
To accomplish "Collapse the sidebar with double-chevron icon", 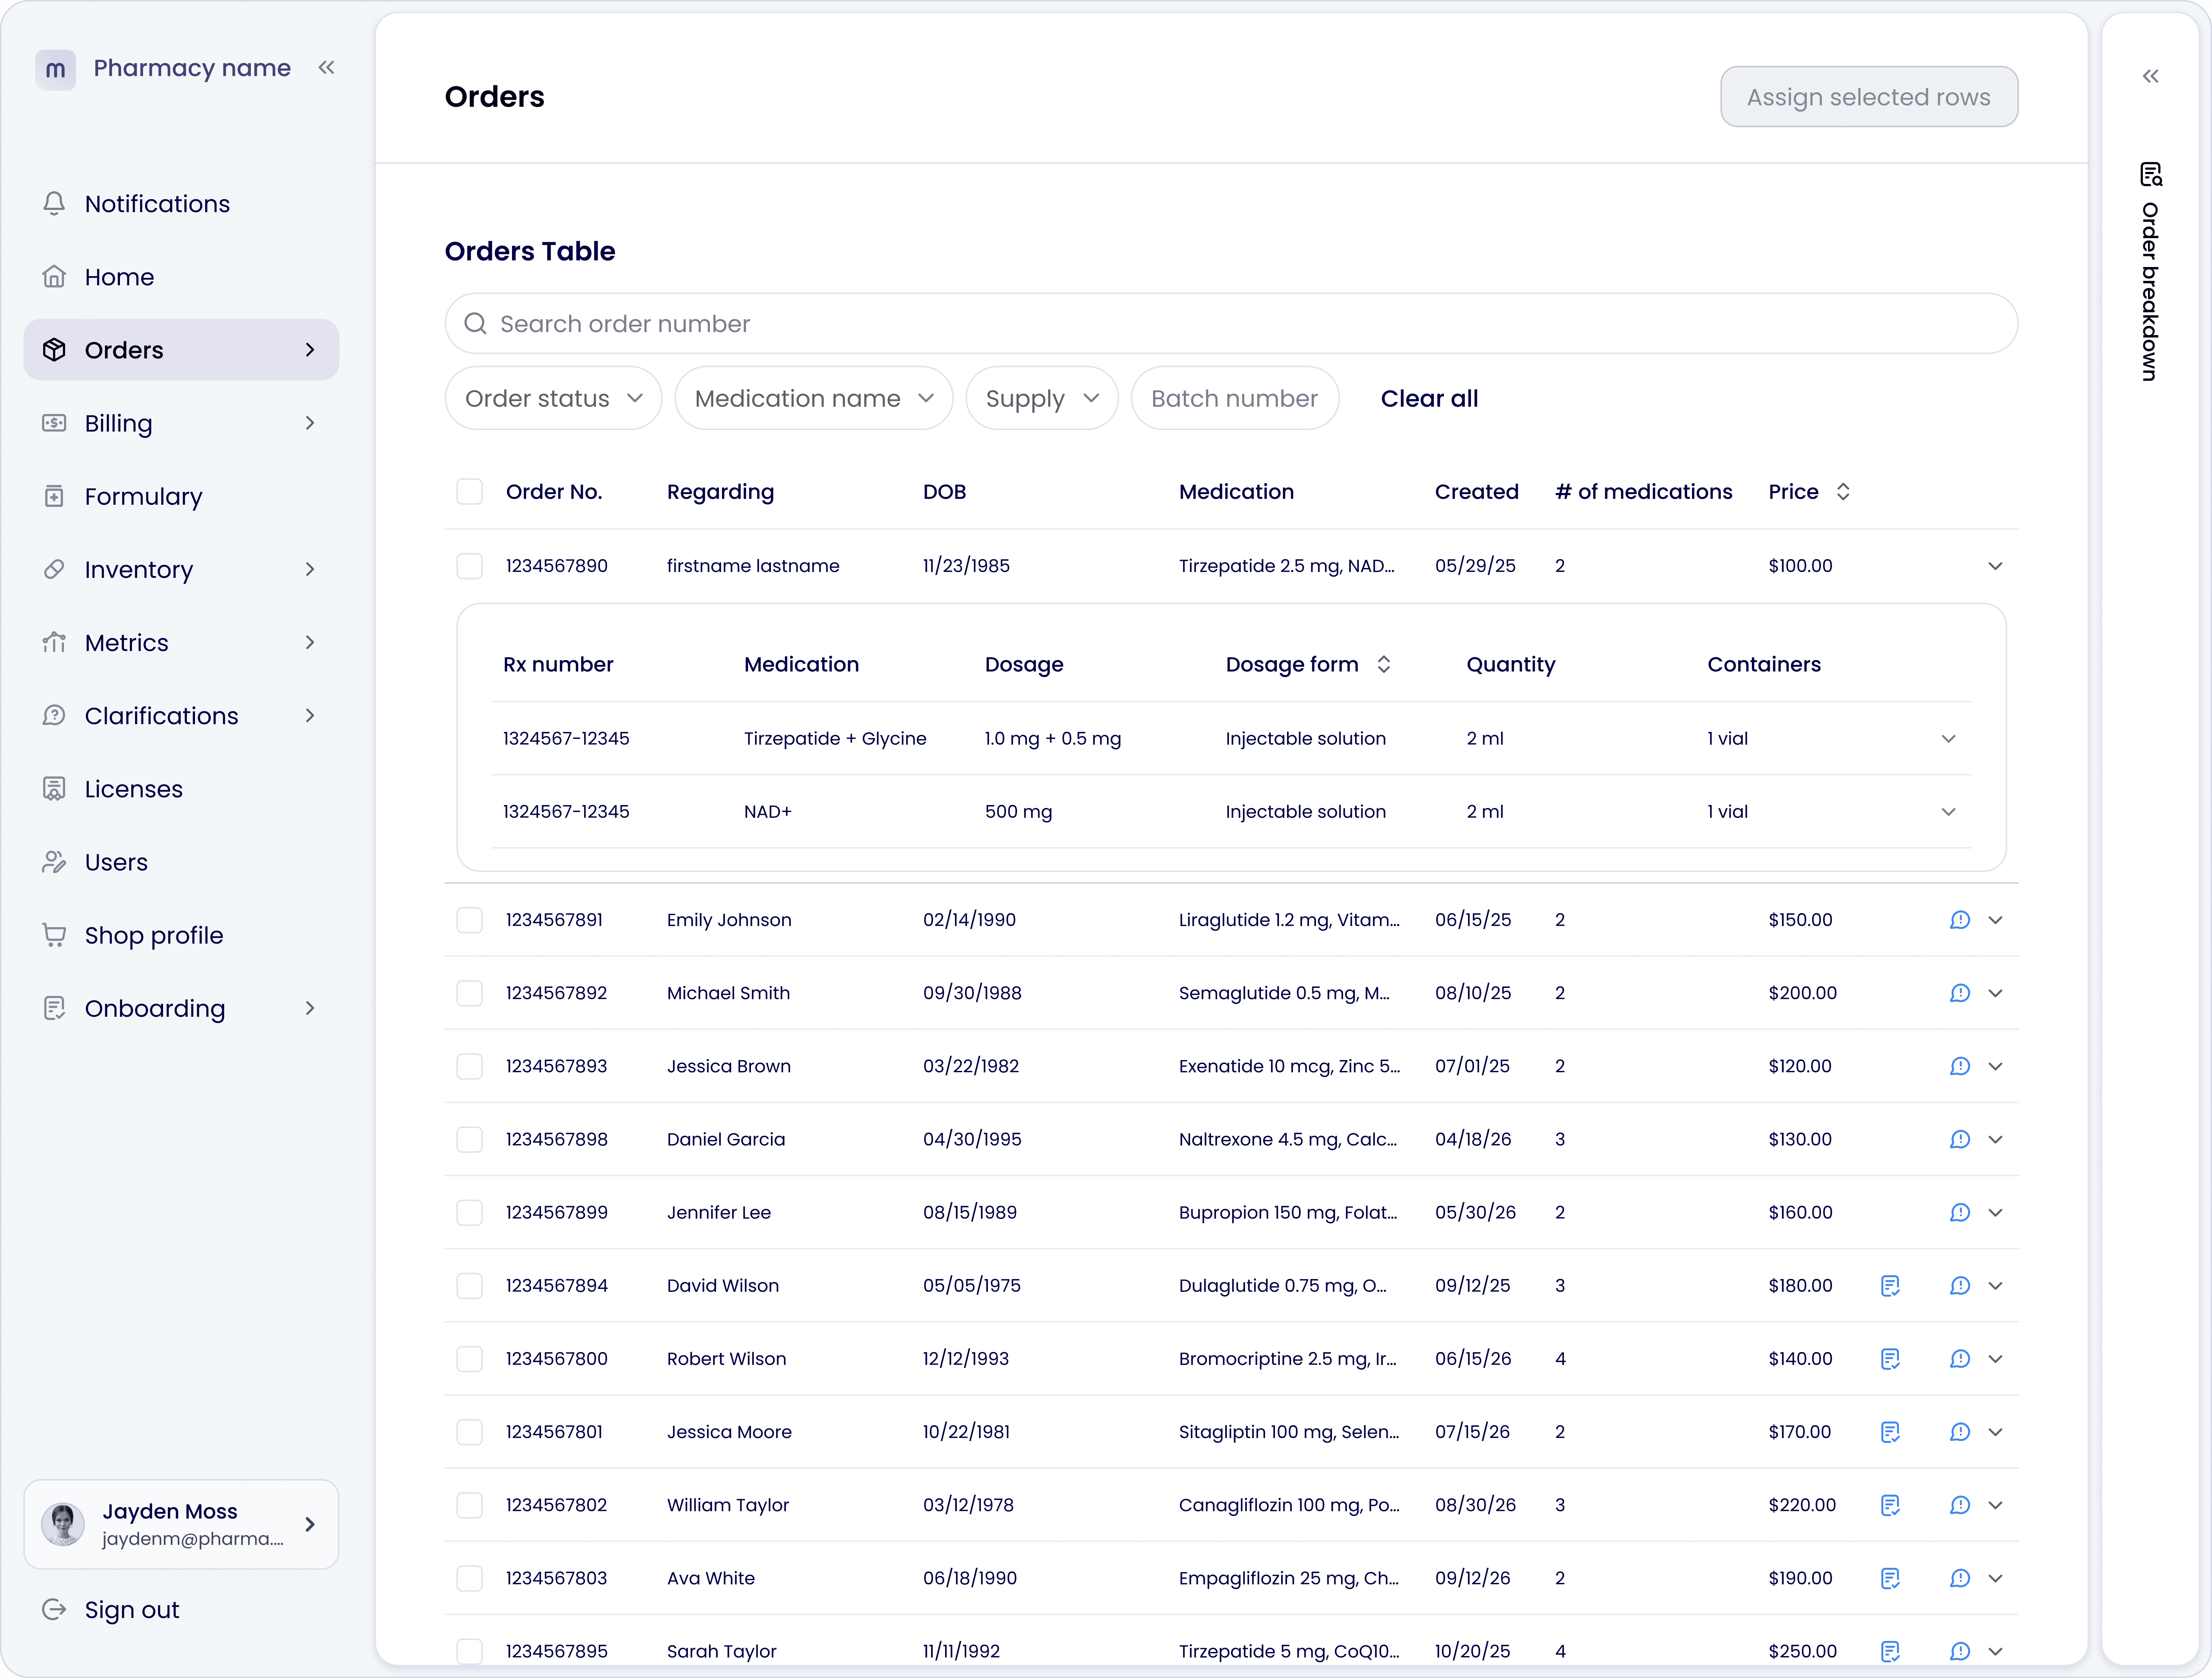I will 326,68.
